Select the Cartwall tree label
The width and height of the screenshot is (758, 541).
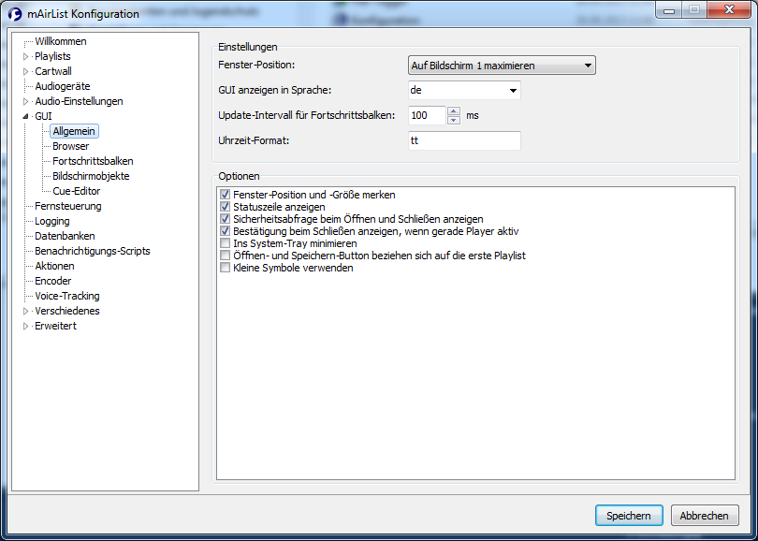pyautogui.click(x=53, y=71)
